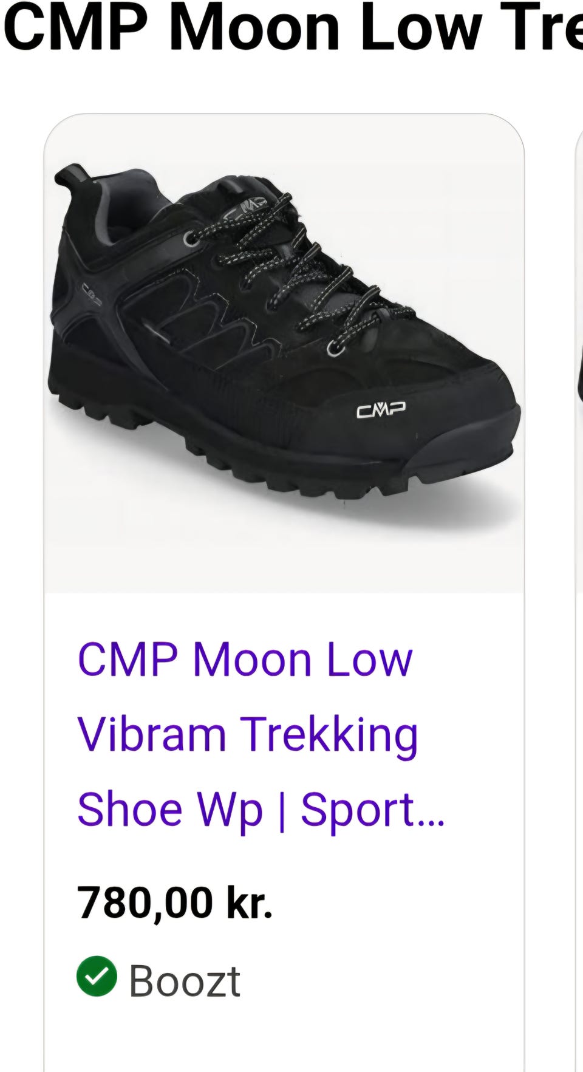Click the small CMP logo near shoe heel
Viewport: 583px width, 1072px height.
92,294
